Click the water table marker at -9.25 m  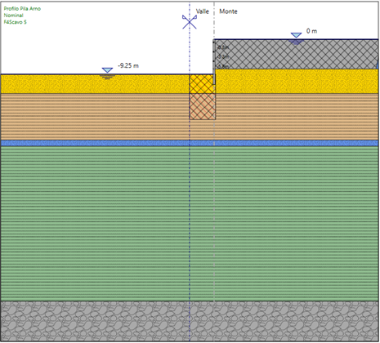click(107, 73)
